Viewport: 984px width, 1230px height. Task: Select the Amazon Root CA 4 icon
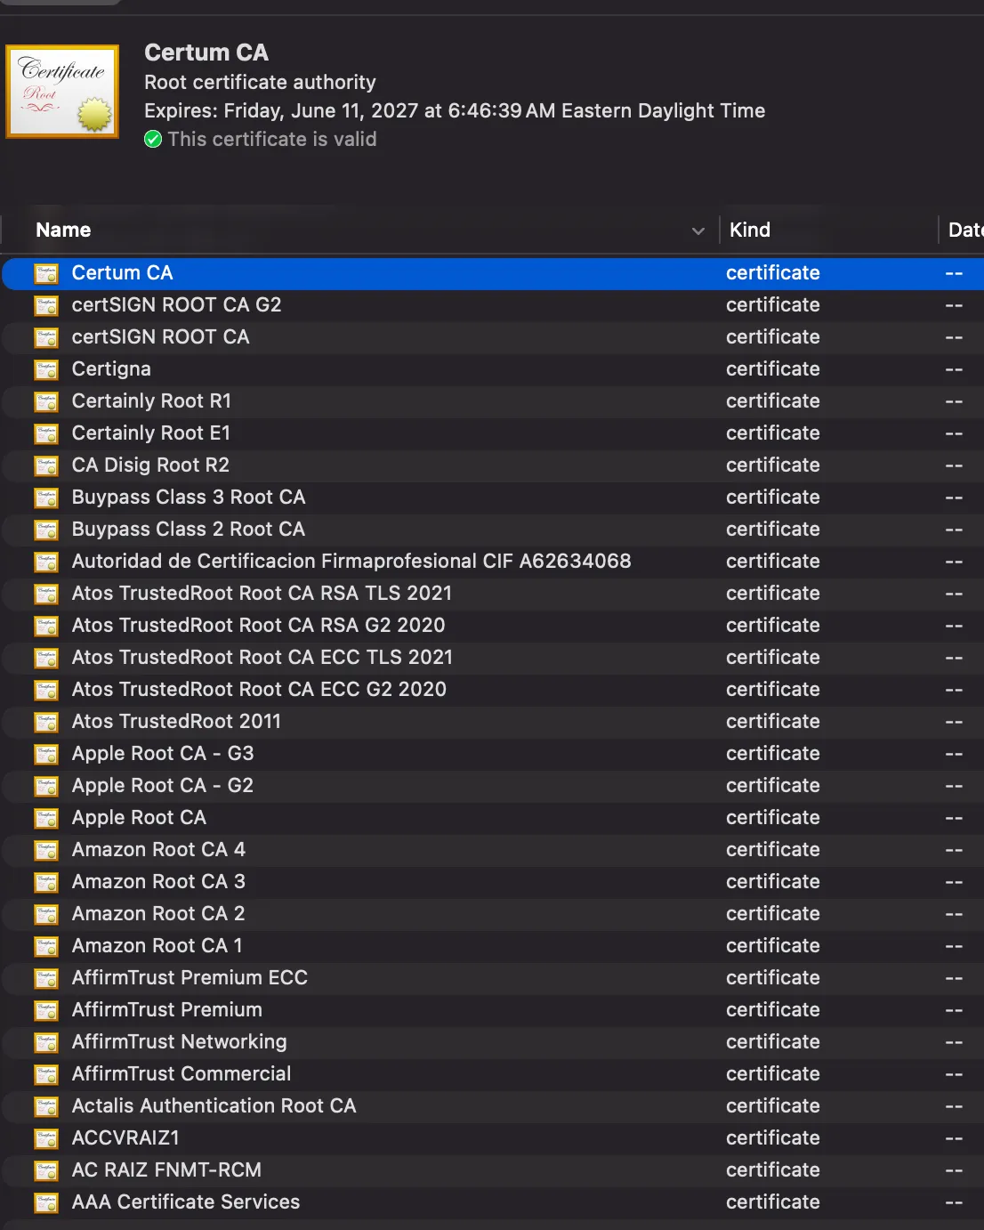(x=46, y=850)
